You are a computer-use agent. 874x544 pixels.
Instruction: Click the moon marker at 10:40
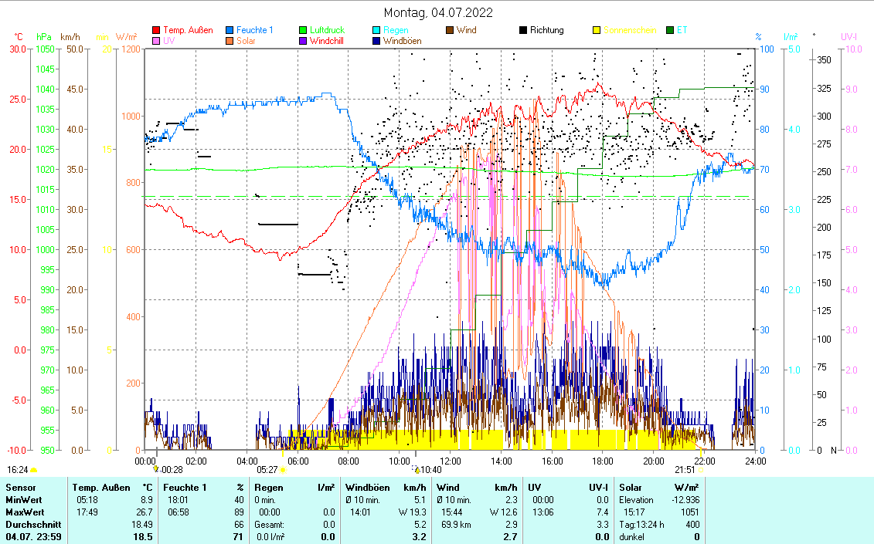pos(417,469)
